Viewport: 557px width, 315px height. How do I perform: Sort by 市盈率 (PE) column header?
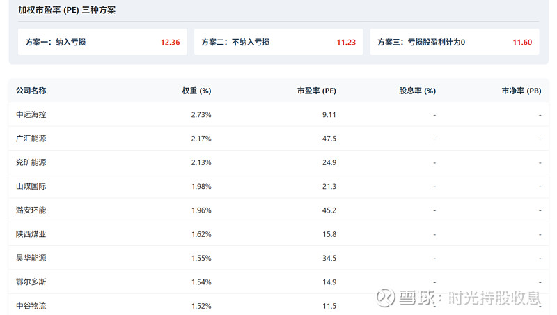317,91
